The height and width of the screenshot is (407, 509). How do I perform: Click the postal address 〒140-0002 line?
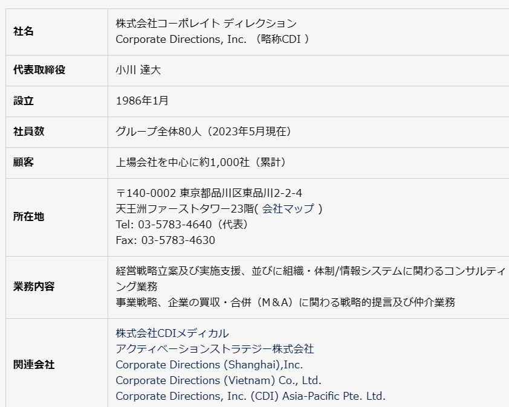coord(209,193)
